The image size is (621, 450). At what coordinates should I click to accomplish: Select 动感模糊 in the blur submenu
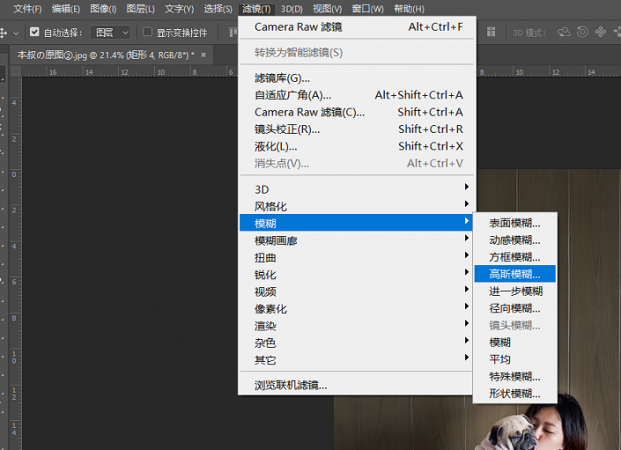tap(514, 240)
